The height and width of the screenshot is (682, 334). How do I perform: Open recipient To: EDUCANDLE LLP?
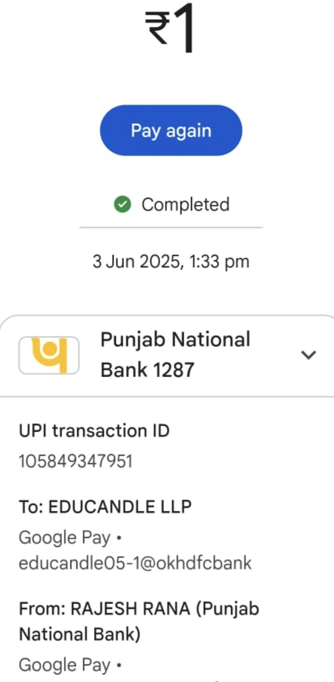[x=105, y=507]
